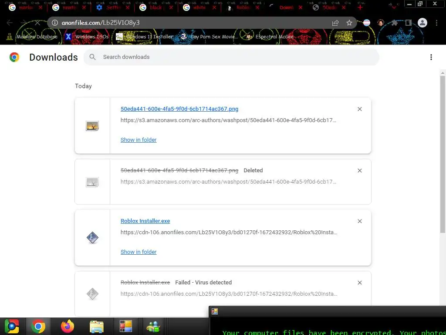
Task: Click the page's vertical scrollbar
Action: (443, 154)
